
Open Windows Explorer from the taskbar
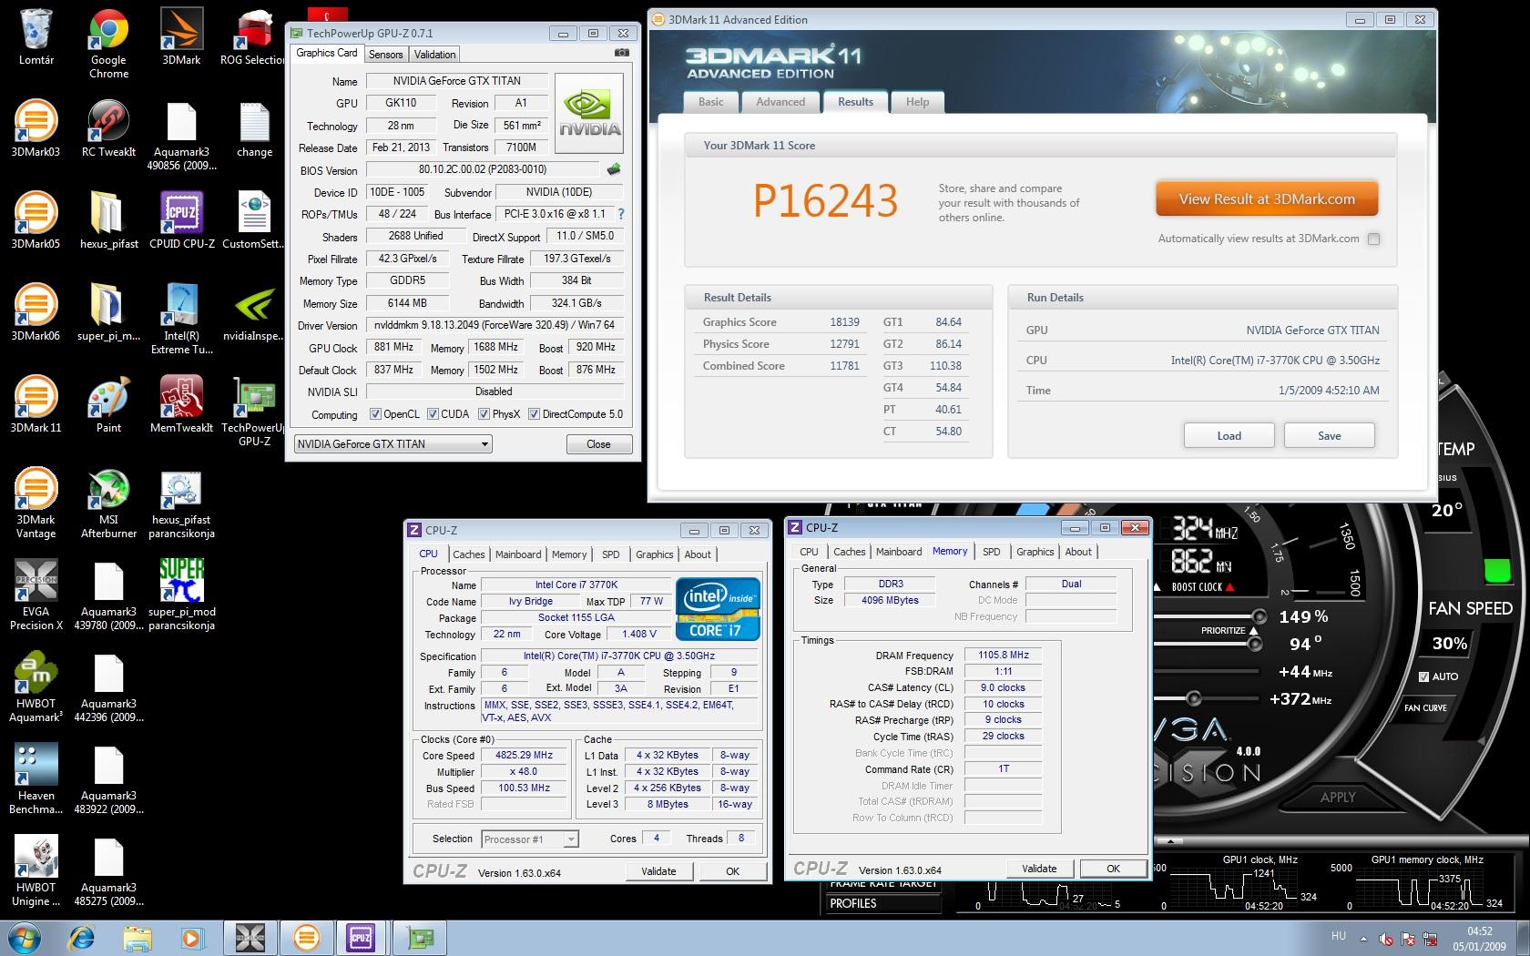click(138, 937)
